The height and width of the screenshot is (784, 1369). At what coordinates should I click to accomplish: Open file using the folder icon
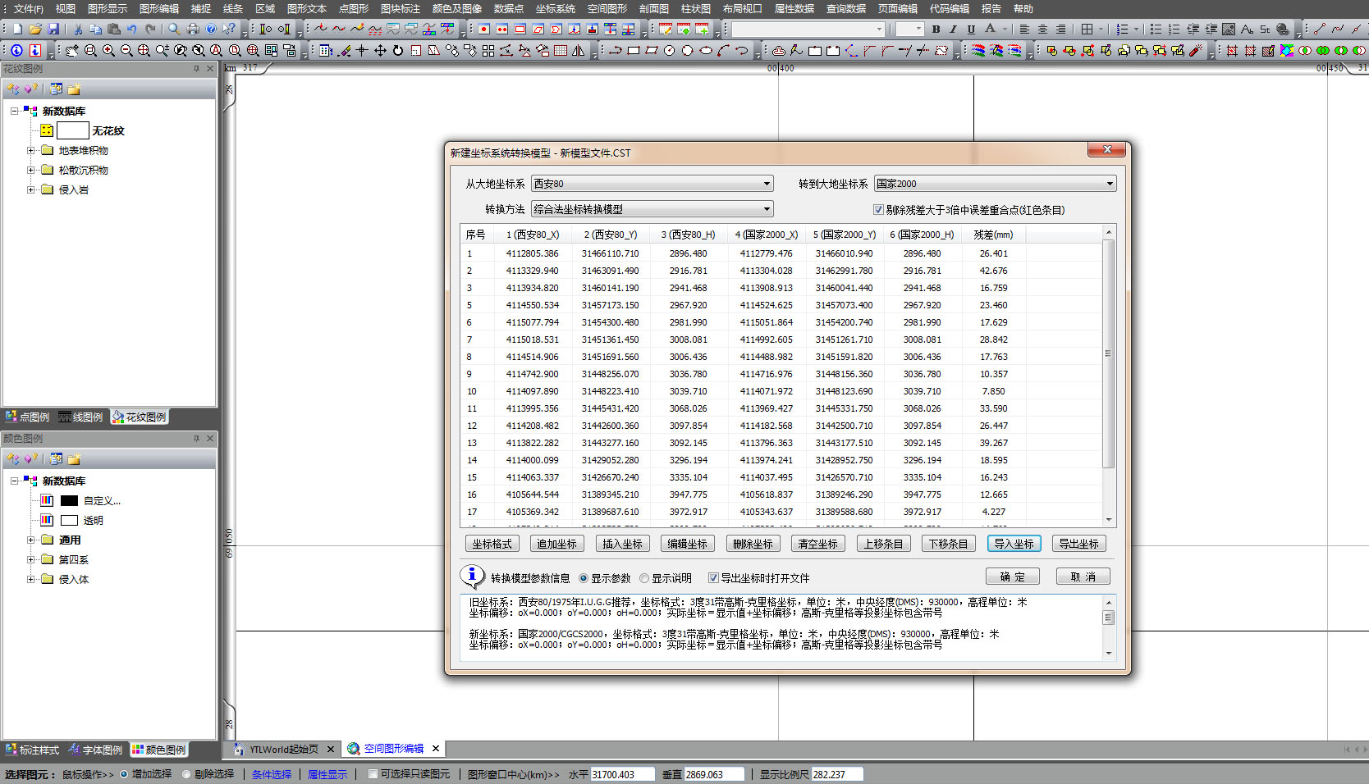point(35,29)
